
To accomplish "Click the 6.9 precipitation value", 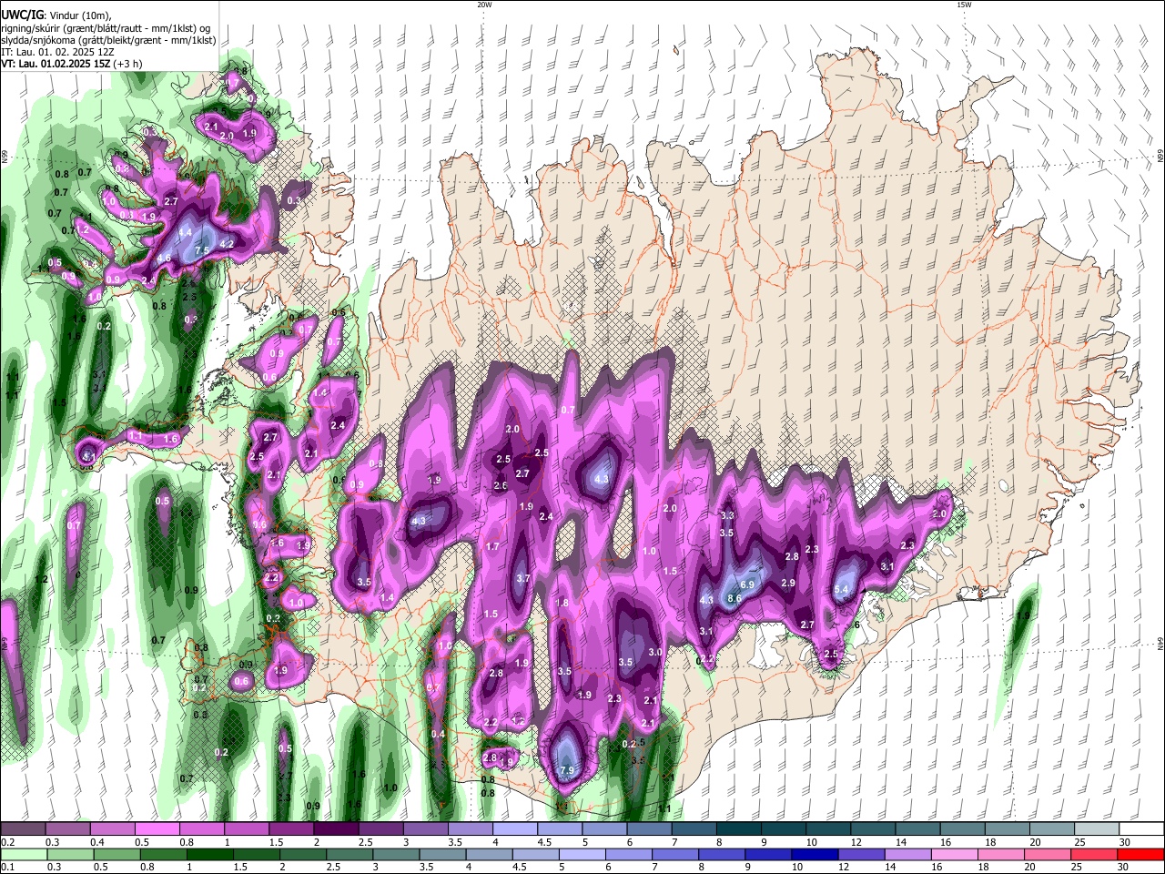I will pyautogui.click(x=748, y=584).
